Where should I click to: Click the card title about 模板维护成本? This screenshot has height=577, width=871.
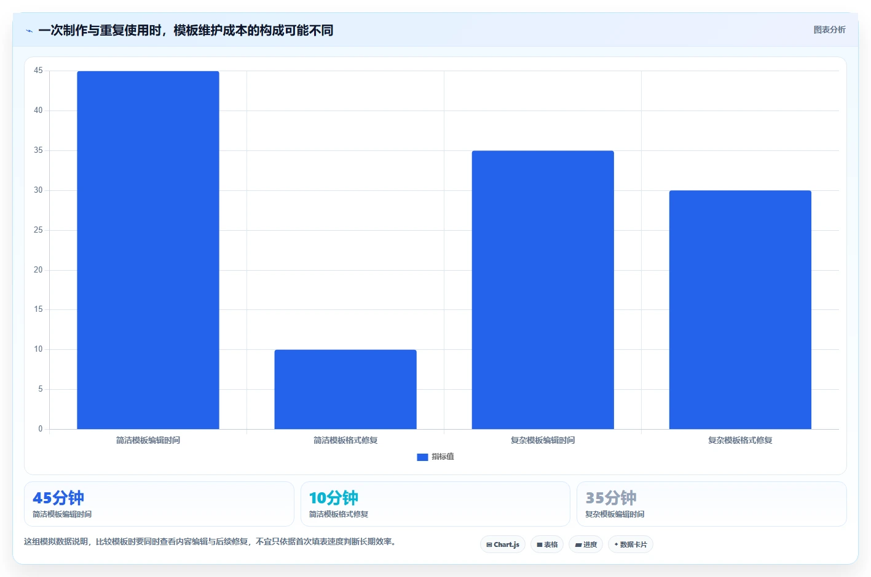186,31
